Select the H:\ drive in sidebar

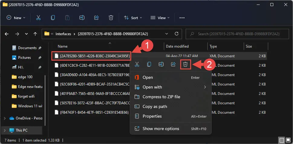pyautogui.click(x=21, y=67)
